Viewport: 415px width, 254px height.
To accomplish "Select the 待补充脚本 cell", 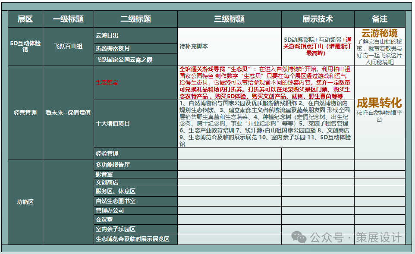I will click(x=194, y=46).
